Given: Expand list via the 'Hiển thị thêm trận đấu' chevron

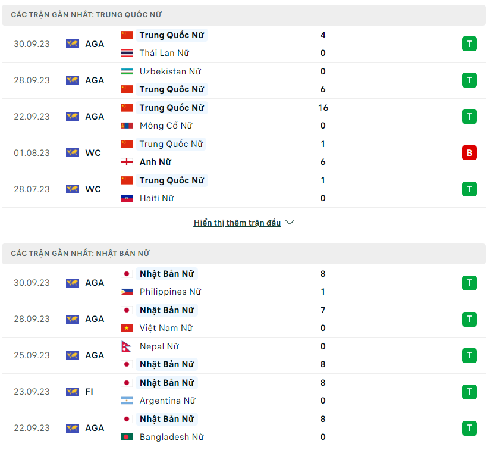Looking at the screenshot, I should click(290, 223).
